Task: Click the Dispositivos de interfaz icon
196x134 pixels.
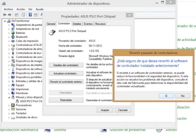Action: (13, 65)
